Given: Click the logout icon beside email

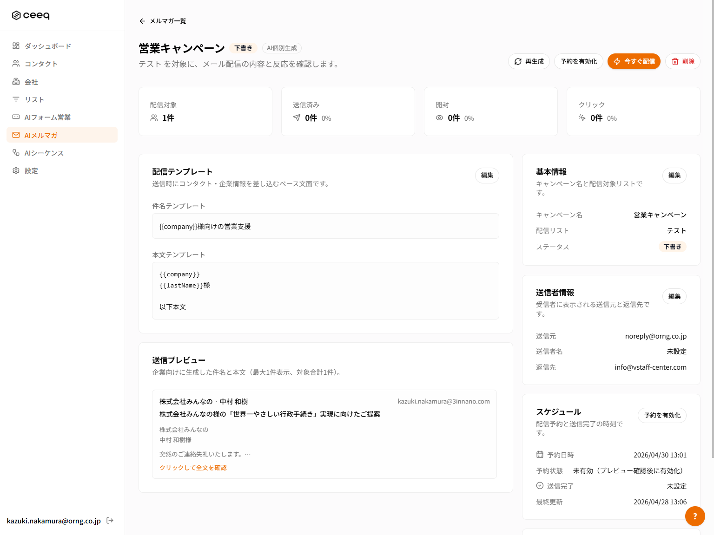Looking at the screenshot, I should pyautogui.click(x=110, y=521).
